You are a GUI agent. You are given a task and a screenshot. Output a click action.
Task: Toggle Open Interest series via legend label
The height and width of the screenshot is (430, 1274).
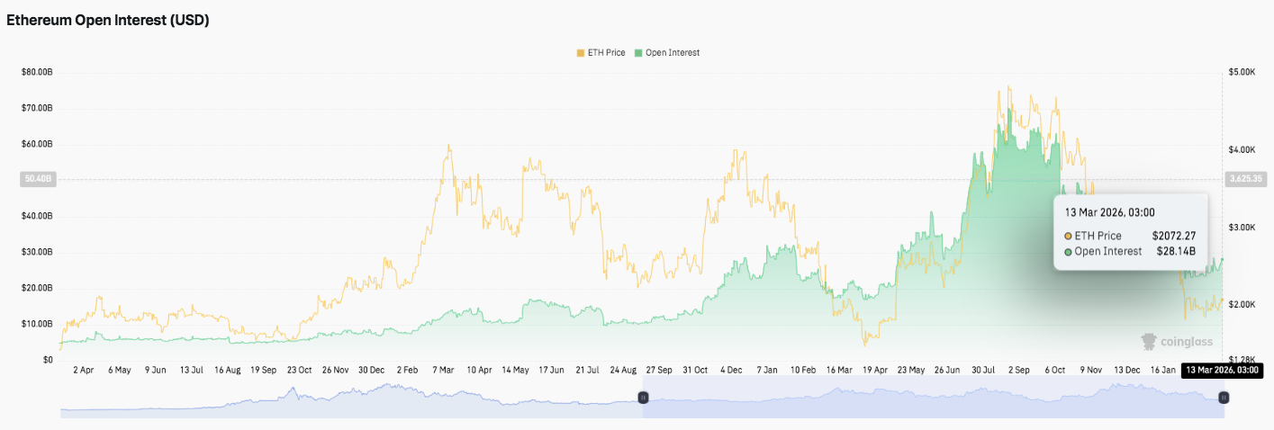coord(672,53)
